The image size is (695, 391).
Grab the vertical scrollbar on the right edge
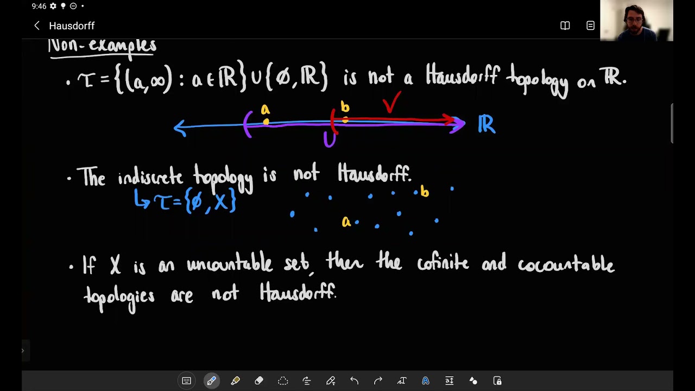pos(672,123)
